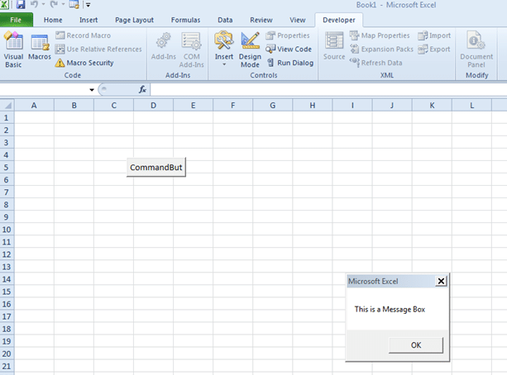Screen dimensions: 507x375
Task: Open the XML Source pane
Action: click(x=334, y=46)
